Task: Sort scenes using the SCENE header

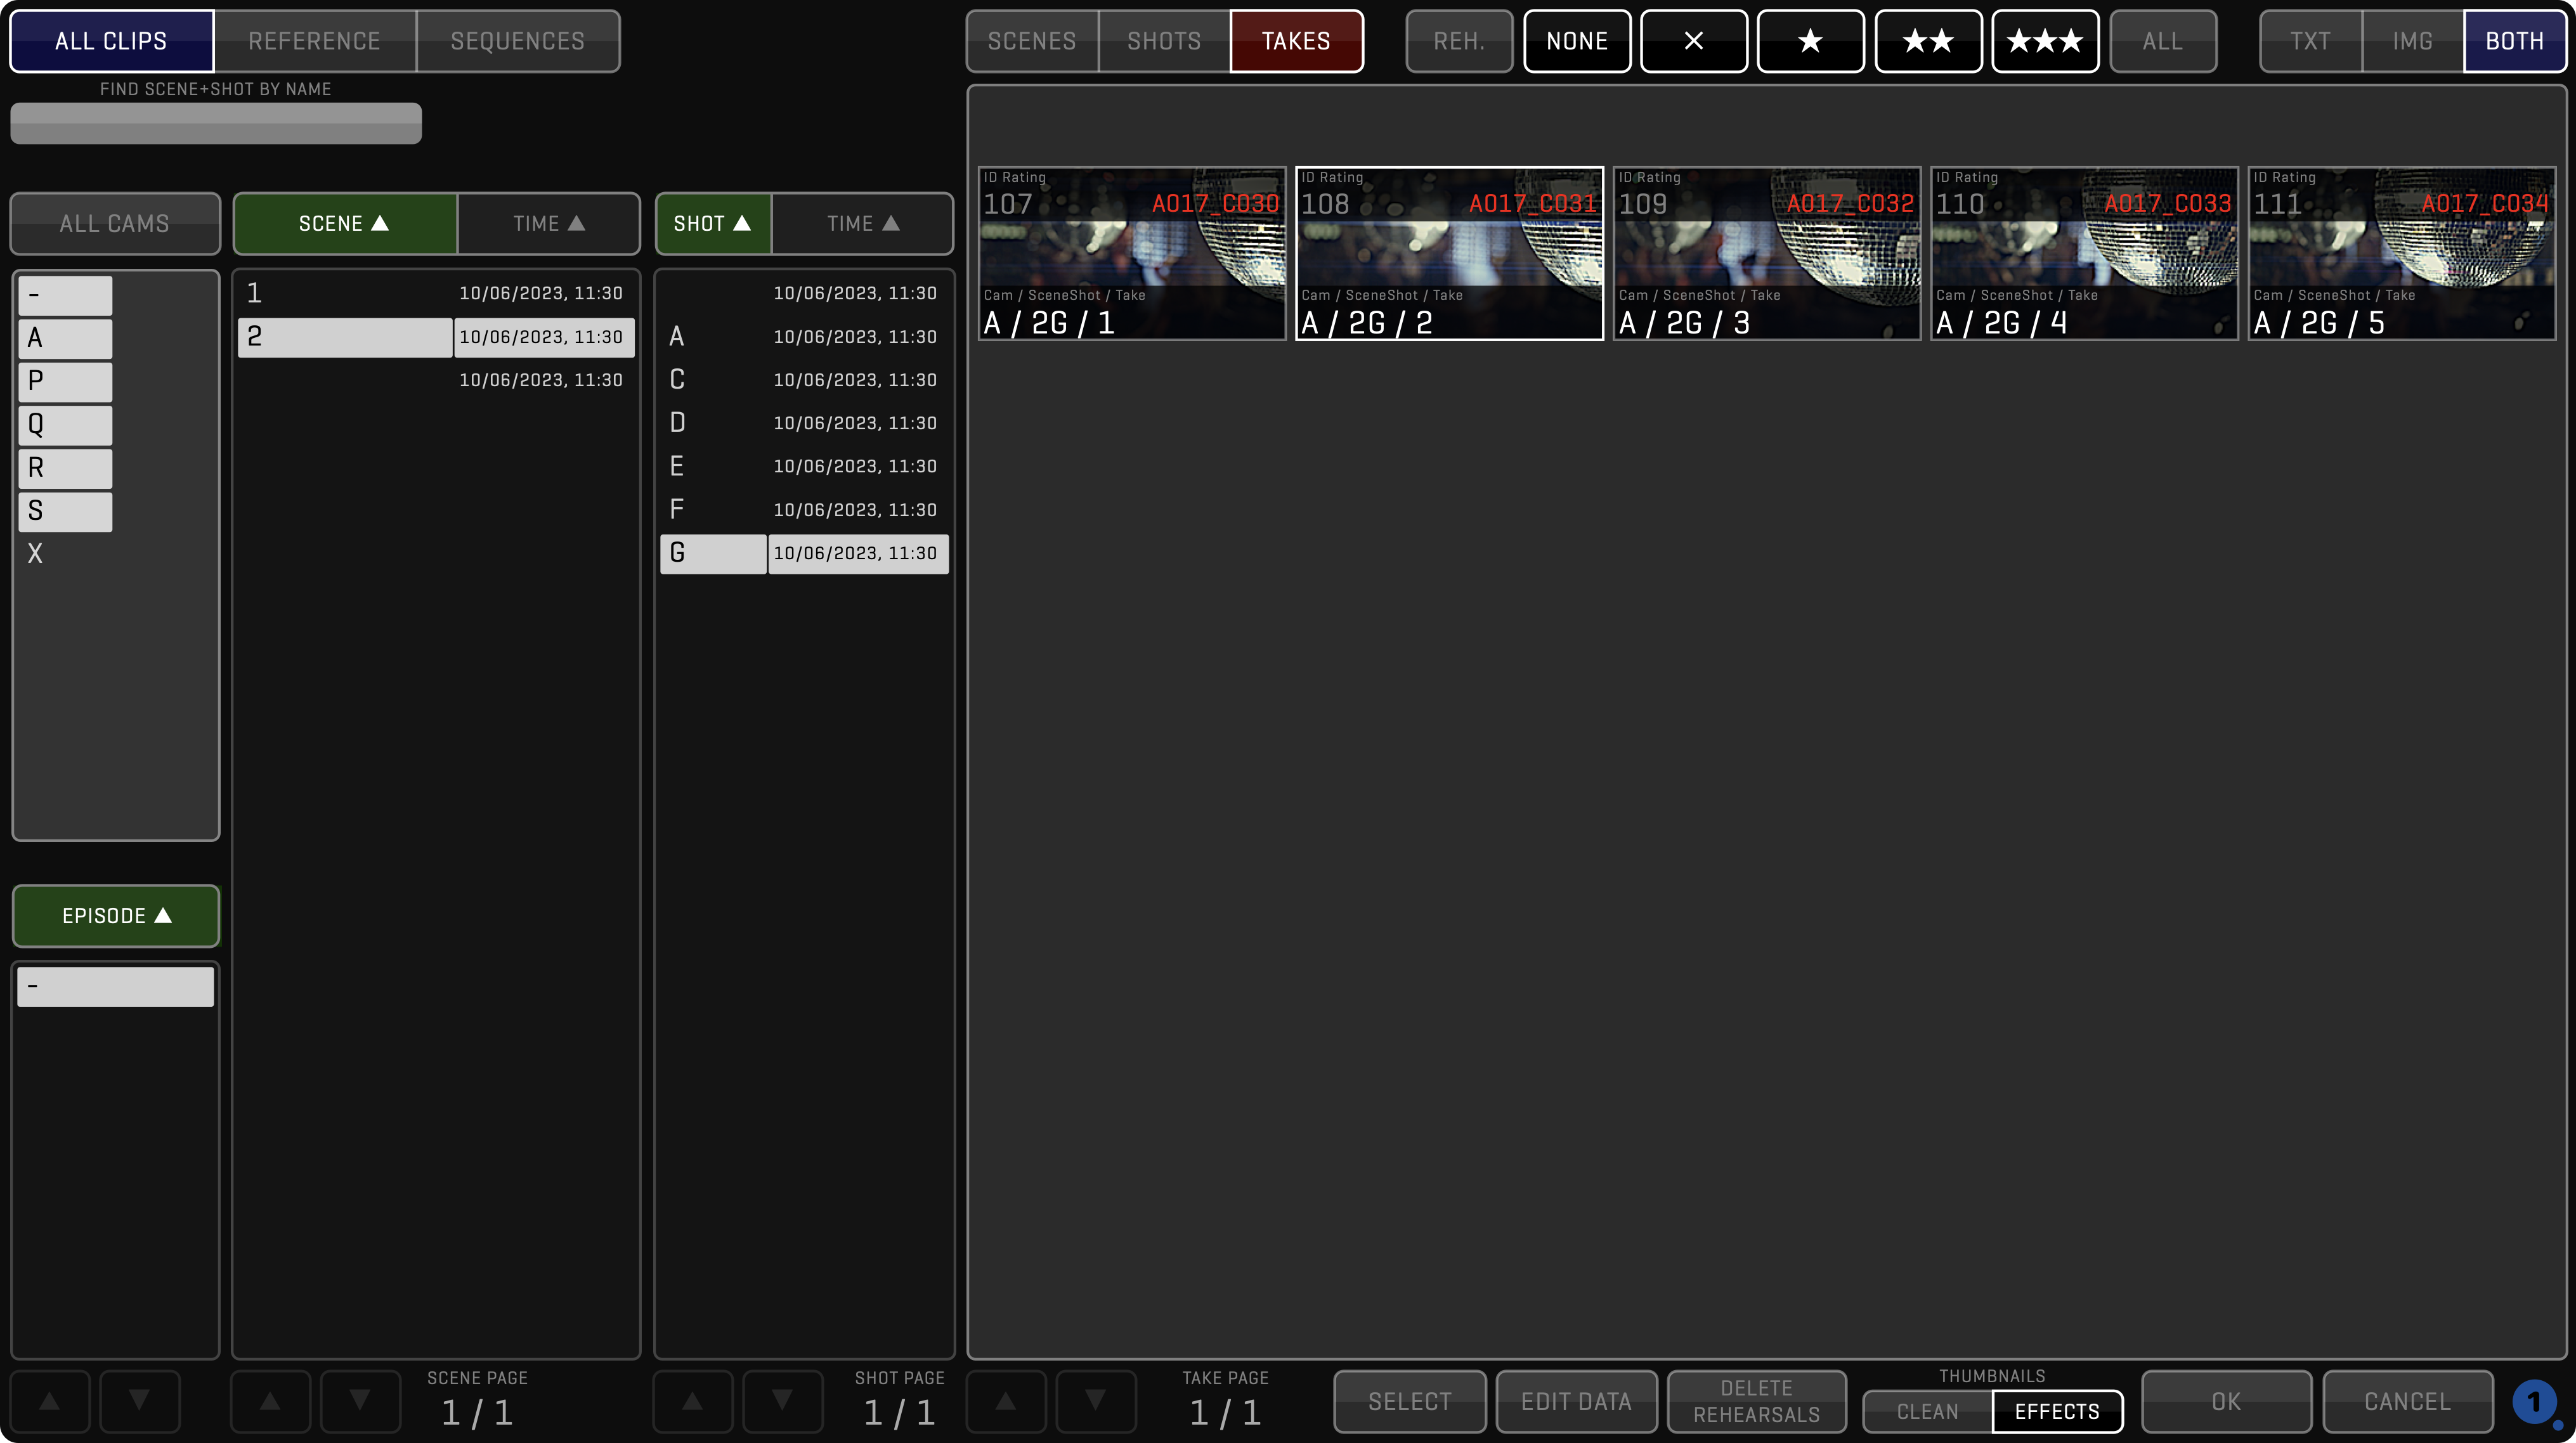Action: [344, 223]
